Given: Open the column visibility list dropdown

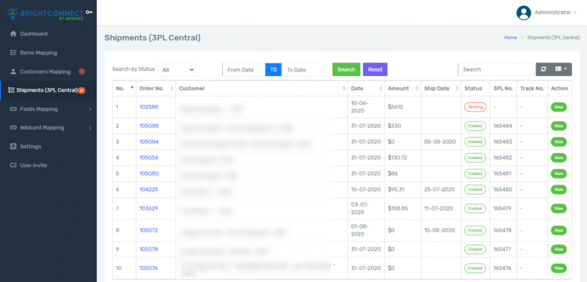Looking at the screenshot, I should pyautogui.click(x=561, y=69).
